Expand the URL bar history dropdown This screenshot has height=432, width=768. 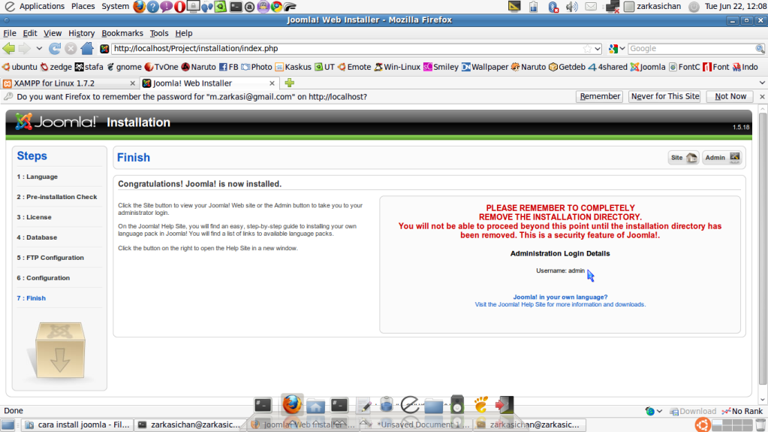click(x=598, y=49)
